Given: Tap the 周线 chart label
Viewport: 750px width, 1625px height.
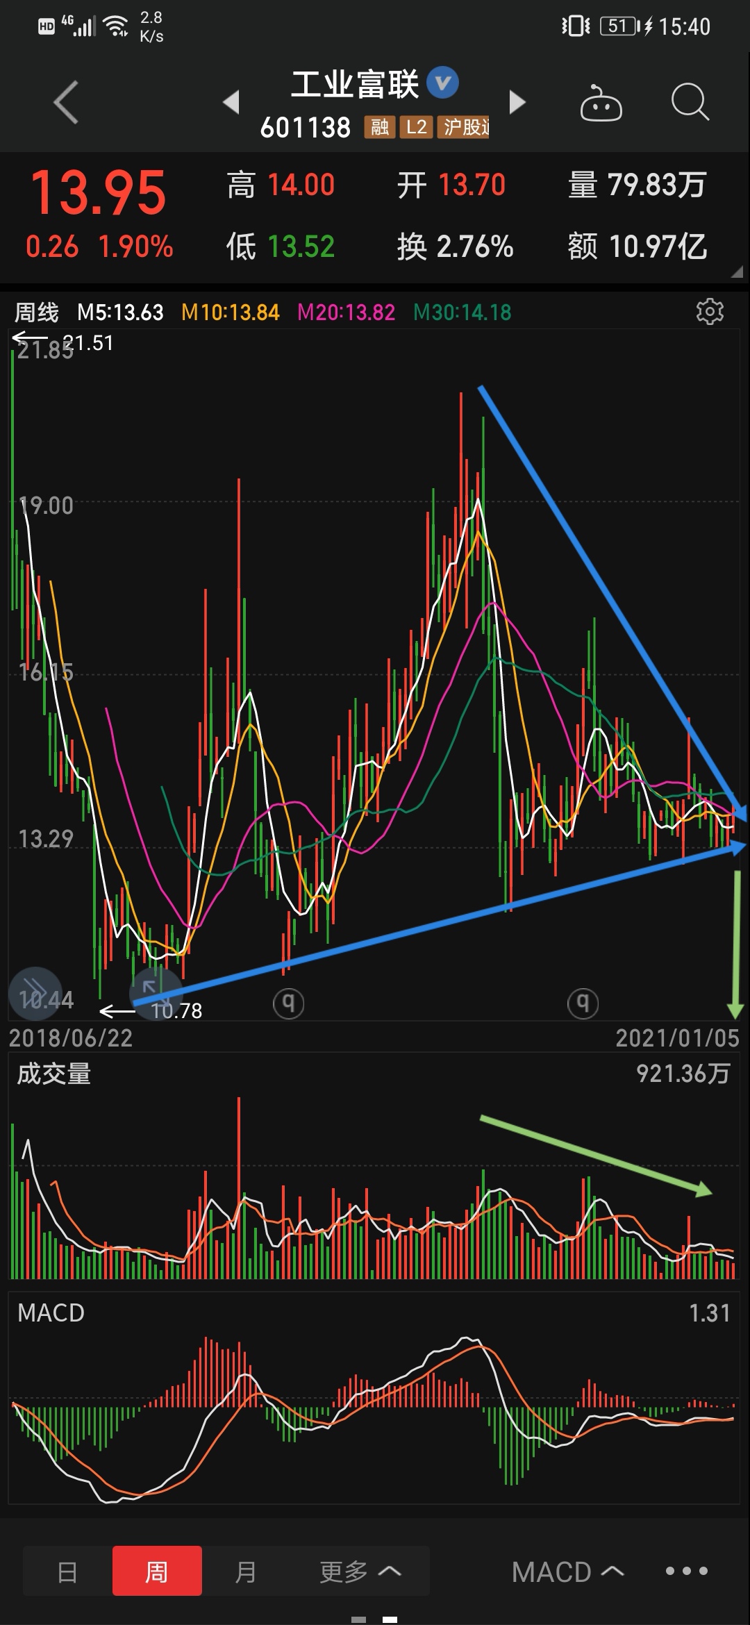Looking at the screenshot, I should 37,312.
